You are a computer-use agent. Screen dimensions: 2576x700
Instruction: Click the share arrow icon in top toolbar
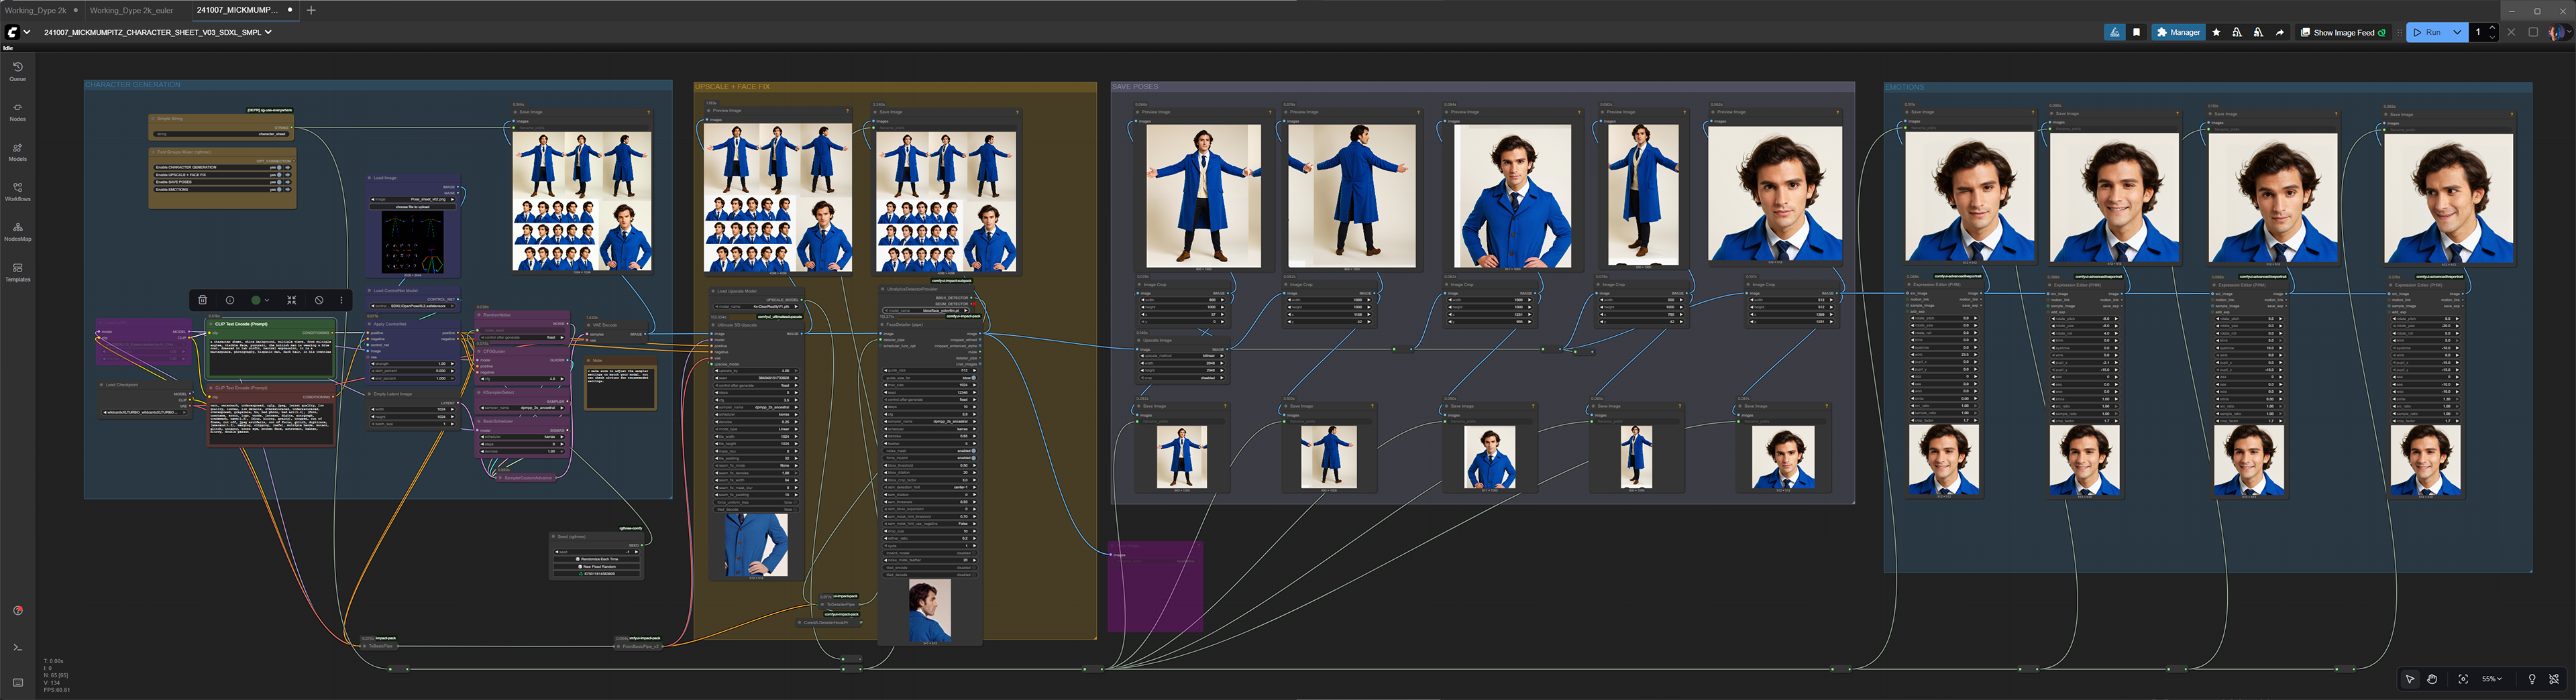[2280, 32]
